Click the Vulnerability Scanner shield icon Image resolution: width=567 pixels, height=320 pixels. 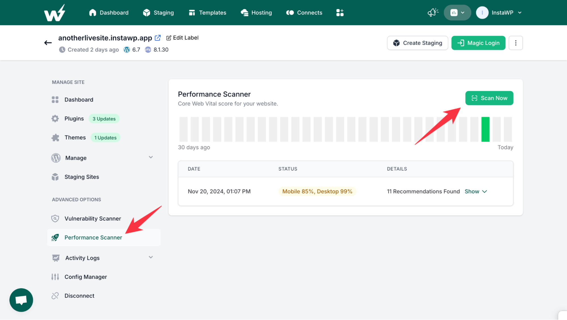pyautogui.click(x=55, y=218)
